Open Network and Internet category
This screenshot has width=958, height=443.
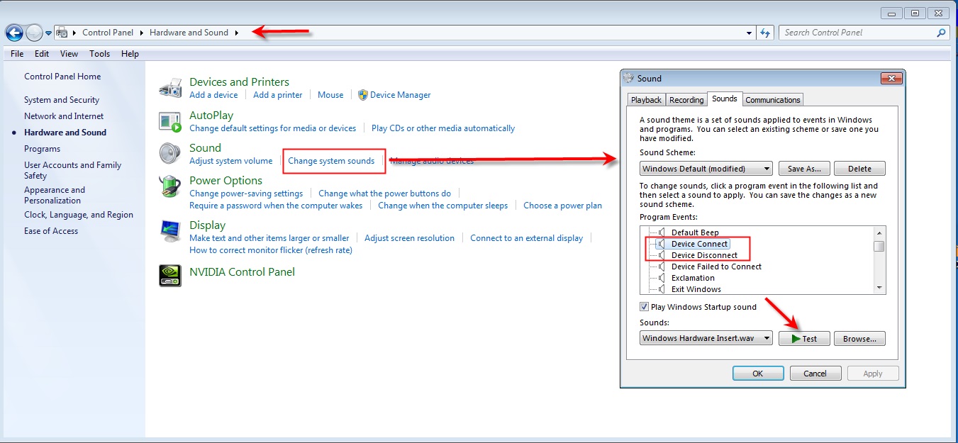[64, 116]
